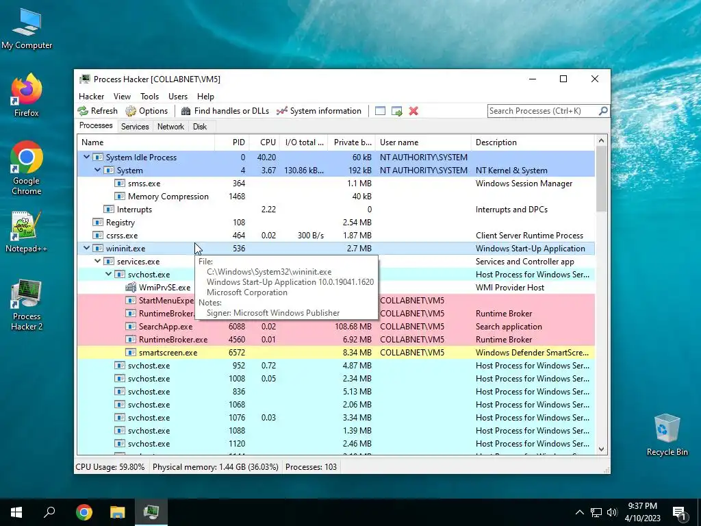Collapse the services.exe tree node
This screenshot has height=526, width=701.
tap(97, 261)
